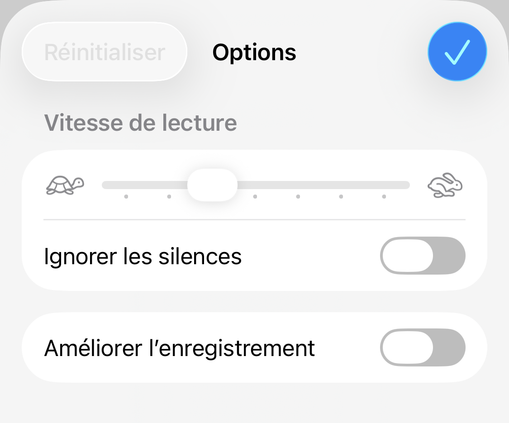Click the first tick dot nearest the turtle
The width and height of the screenshot is (509, 423).
tap(126, 196)
